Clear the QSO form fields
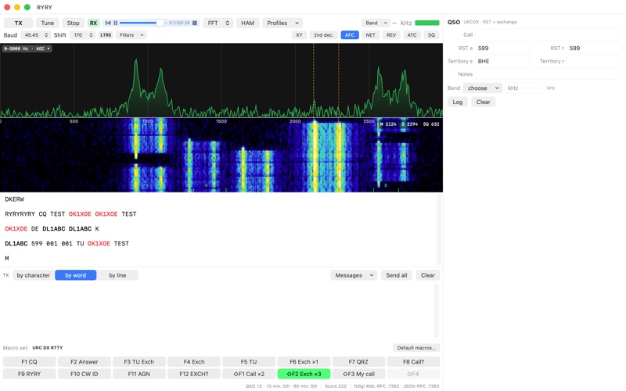 coord(483,102)
